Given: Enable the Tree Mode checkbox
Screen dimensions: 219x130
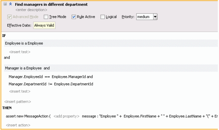Looking at the screenshot, I should click(x=46, y=17).
